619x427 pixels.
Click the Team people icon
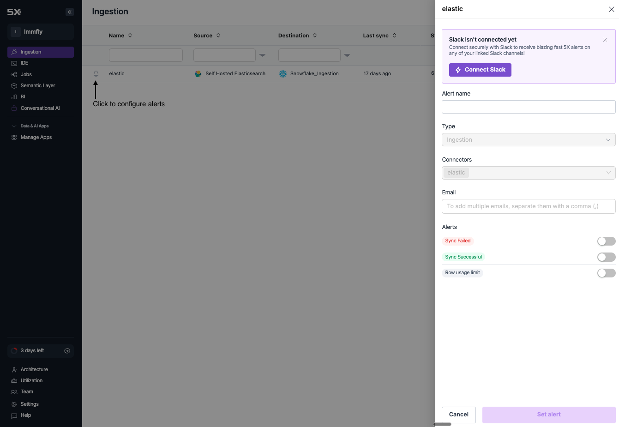(14, 392)
